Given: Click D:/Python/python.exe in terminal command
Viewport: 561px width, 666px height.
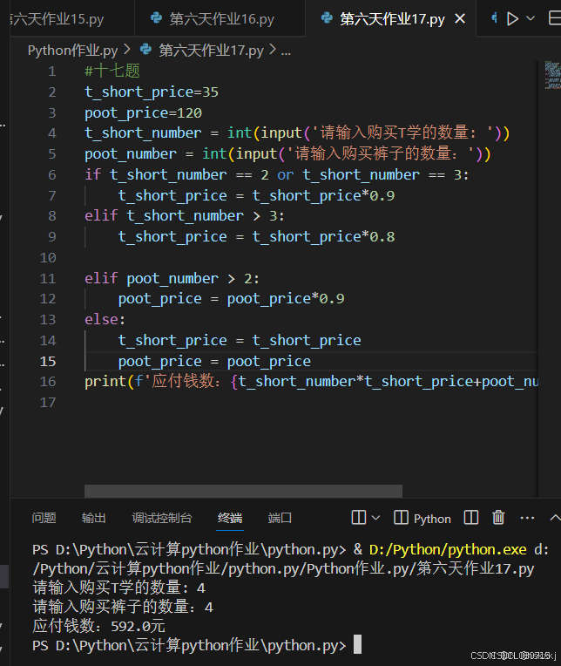Looking at the screenshot, I should [448, 549].
